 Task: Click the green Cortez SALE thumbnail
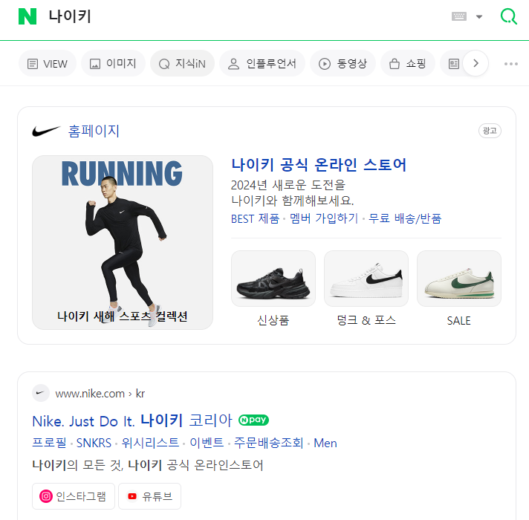459,279
